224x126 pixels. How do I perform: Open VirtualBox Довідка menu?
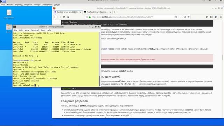(x=57, y=5)
